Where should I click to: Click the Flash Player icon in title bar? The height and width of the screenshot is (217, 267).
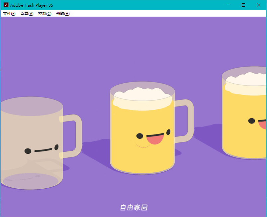6,5
